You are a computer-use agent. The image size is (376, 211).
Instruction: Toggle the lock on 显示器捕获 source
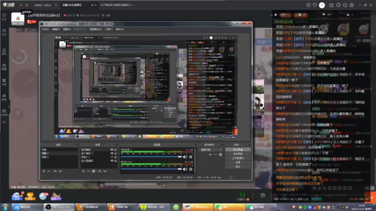(116, 161)
